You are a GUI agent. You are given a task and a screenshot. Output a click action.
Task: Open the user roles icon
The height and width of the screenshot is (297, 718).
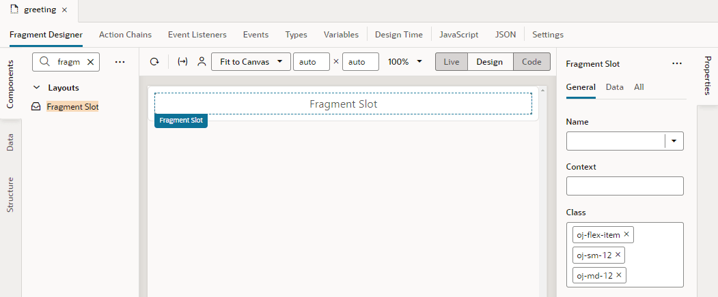(x=202, y=62)
